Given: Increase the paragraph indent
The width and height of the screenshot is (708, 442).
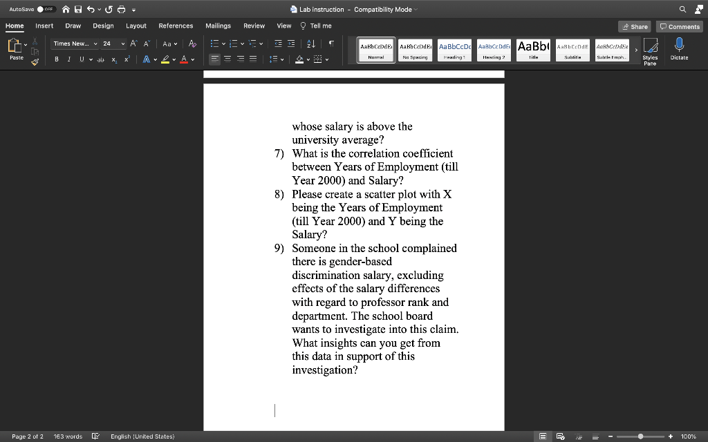Looking at the screenshot, I should click(291, 44).
